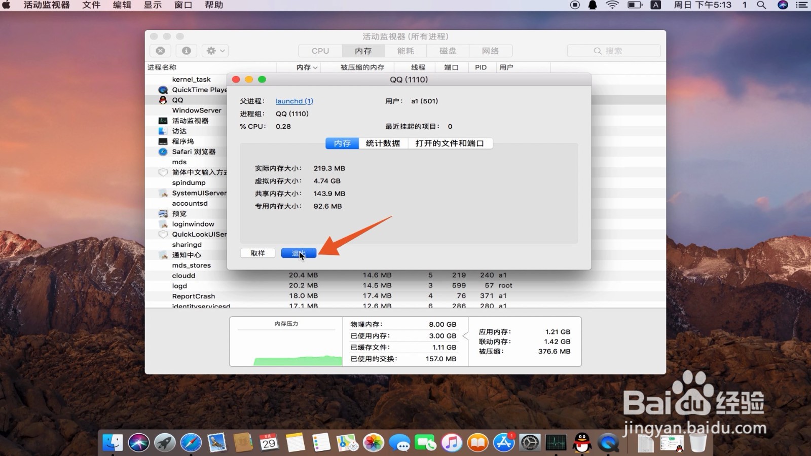This screenshot has width=811, height=456.
Task: Switch to the 统计数据 tab in the QQ window
Action: pos(383,143)
